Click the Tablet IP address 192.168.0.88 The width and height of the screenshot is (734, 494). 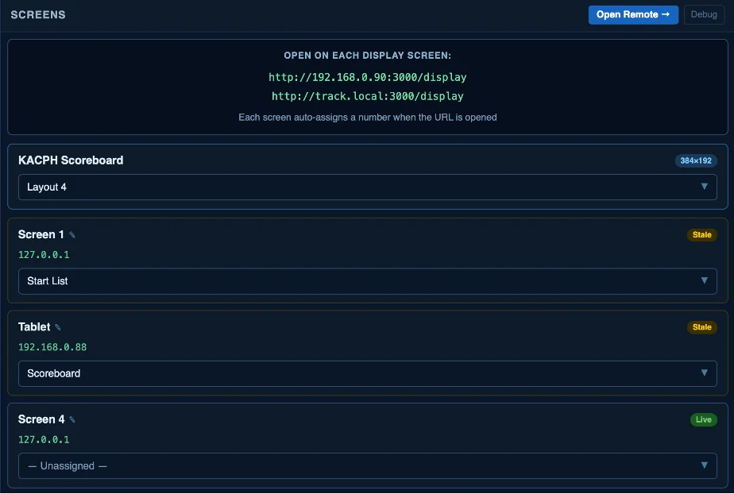(52, 347)
